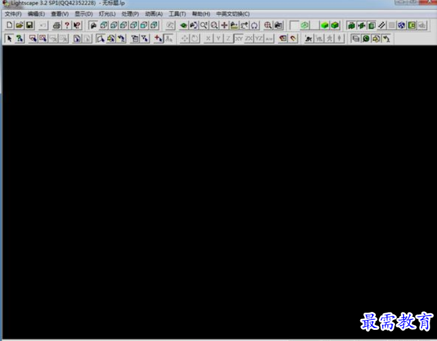This screenshot has height=341, width=437.
Task: Activate context help arrow-question icon
Action: tap(77, 25)
